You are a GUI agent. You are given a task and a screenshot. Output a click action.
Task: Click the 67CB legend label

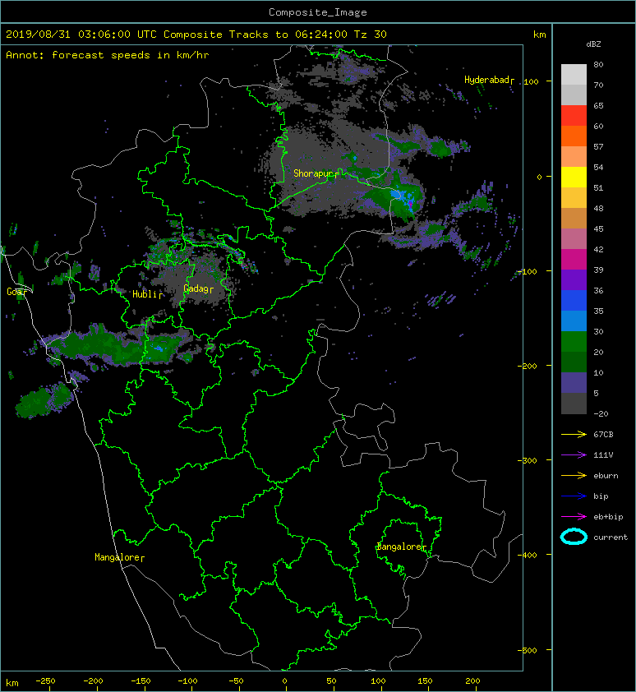(x=603, y=434)
